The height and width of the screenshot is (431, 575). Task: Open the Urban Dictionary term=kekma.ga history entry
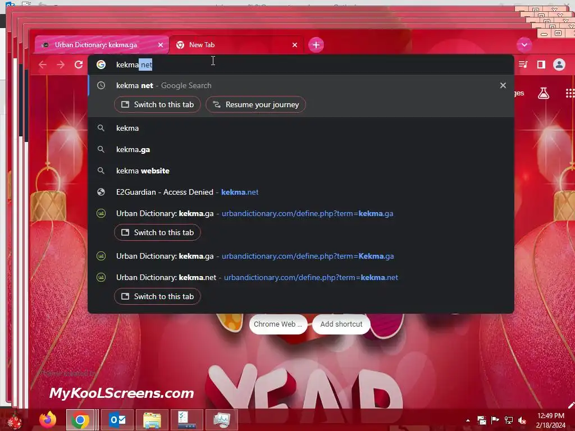pos(301,213)
